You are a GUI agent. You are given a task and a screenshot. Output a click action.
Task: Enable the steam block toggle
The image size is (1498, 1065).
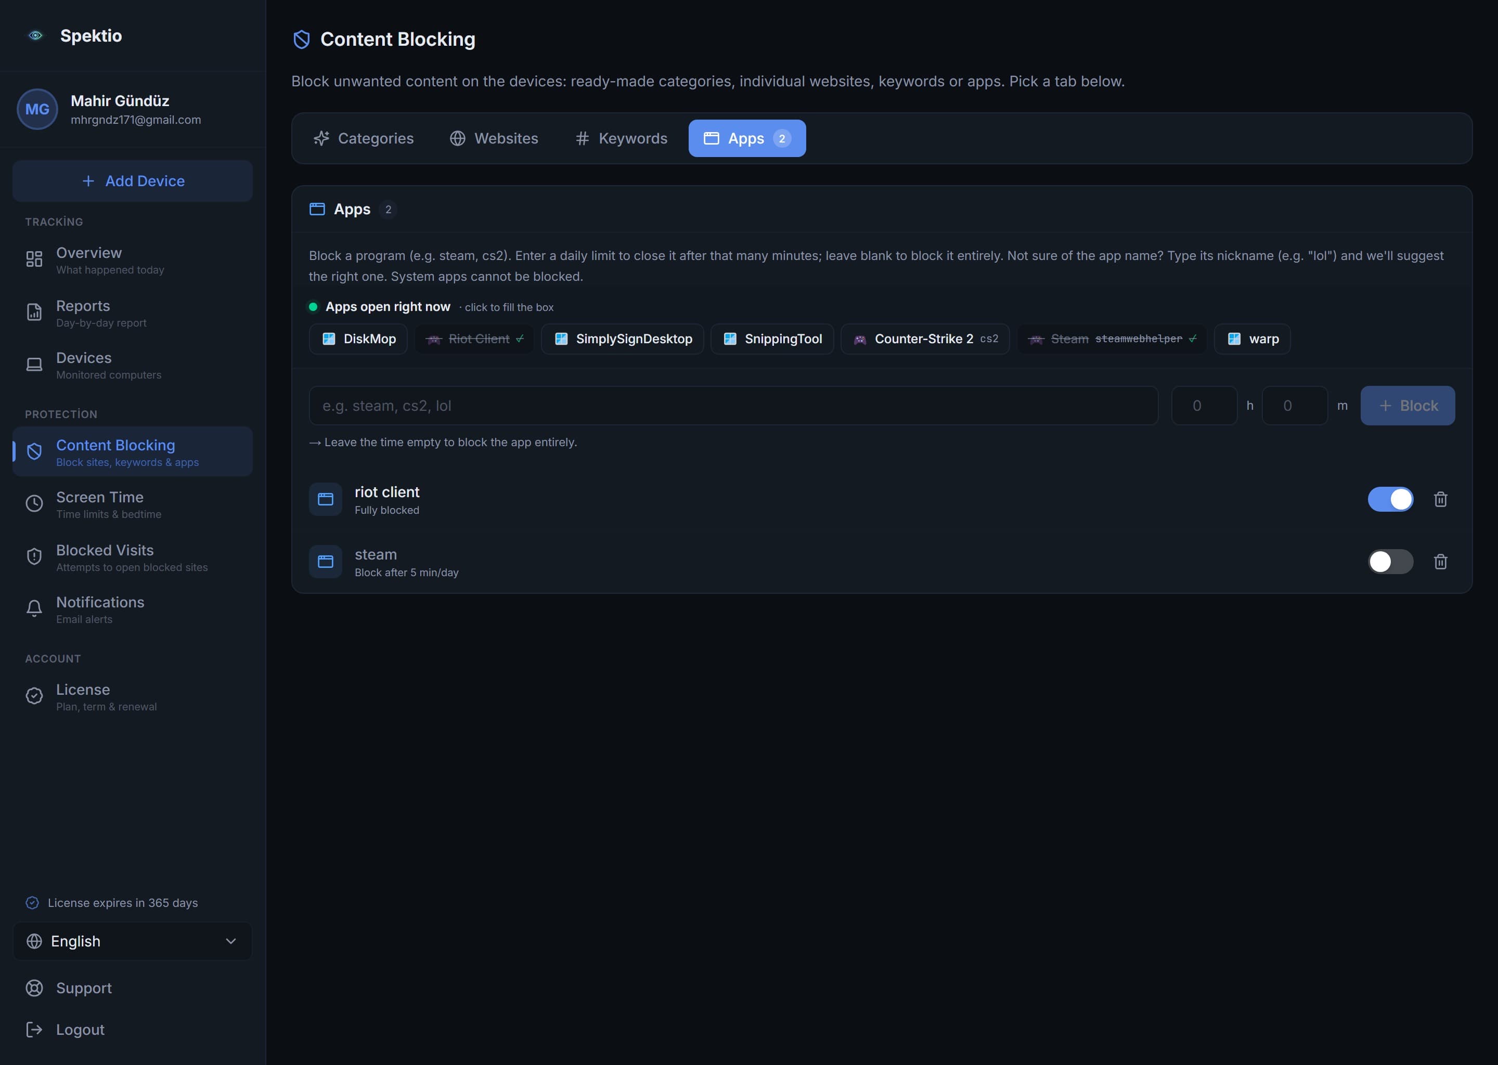coord(1390,562)
